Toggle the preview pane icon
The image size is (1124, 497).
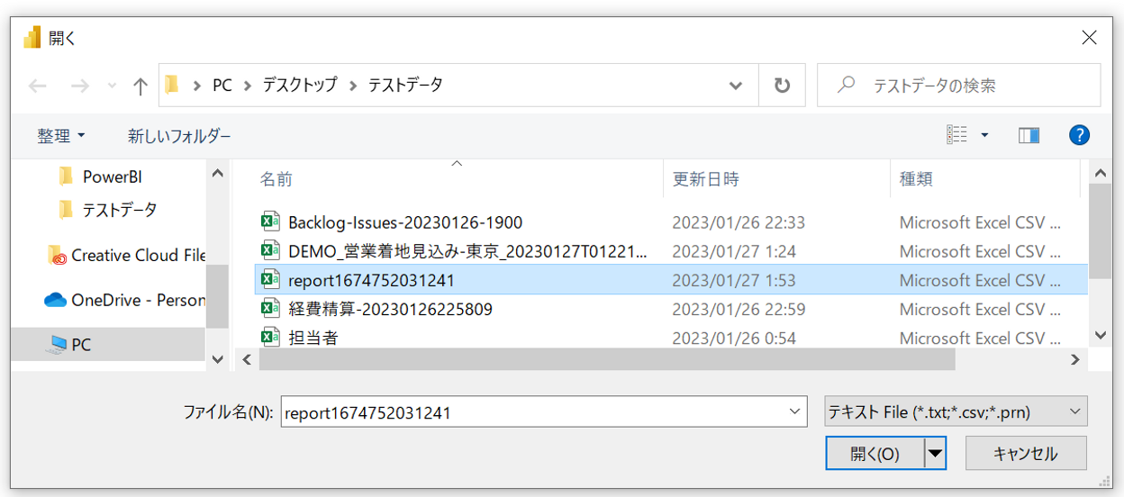pyautogui.click(x=1029, y=135)
